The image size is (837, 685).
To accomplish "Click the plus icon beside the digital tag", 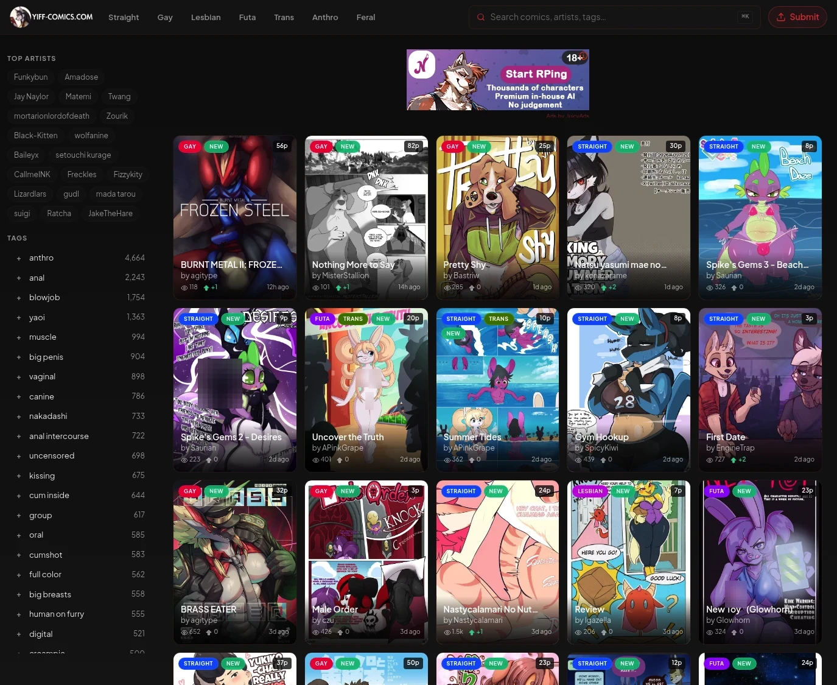I will point(19,634).
